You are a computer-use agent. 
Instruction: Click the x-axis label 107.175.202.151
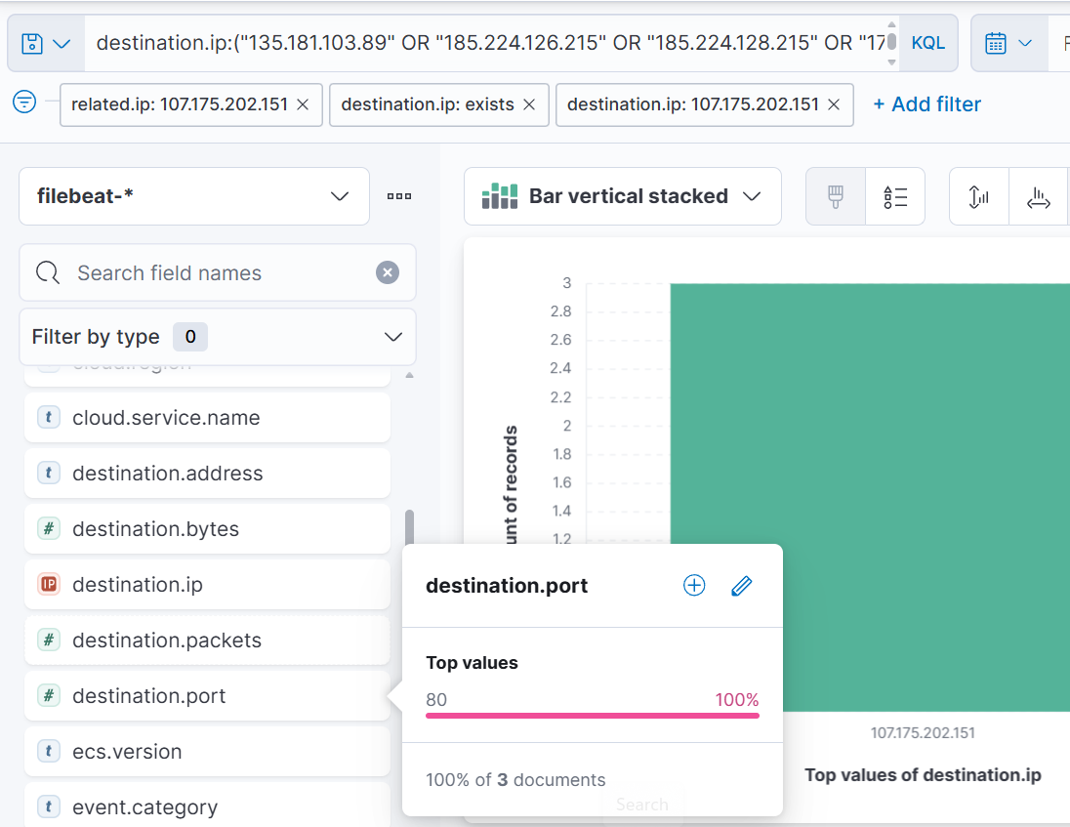click(923, 733)
